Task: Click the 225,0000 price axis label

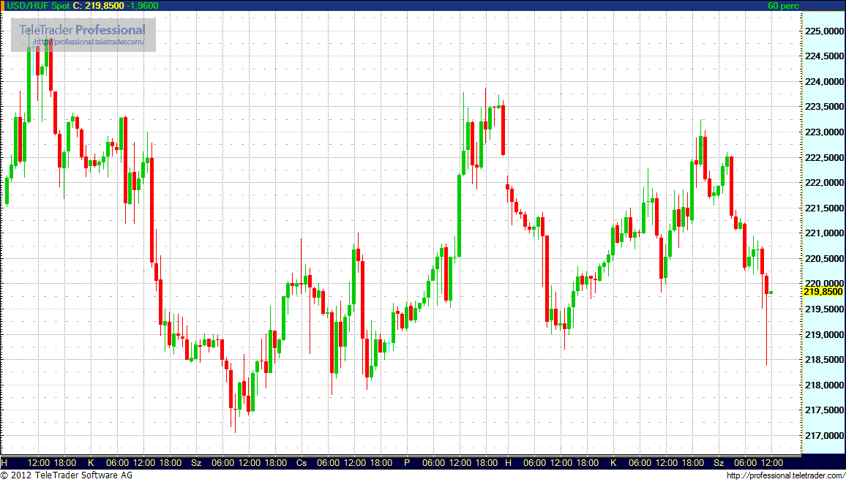Action: [x=824, y=31]
